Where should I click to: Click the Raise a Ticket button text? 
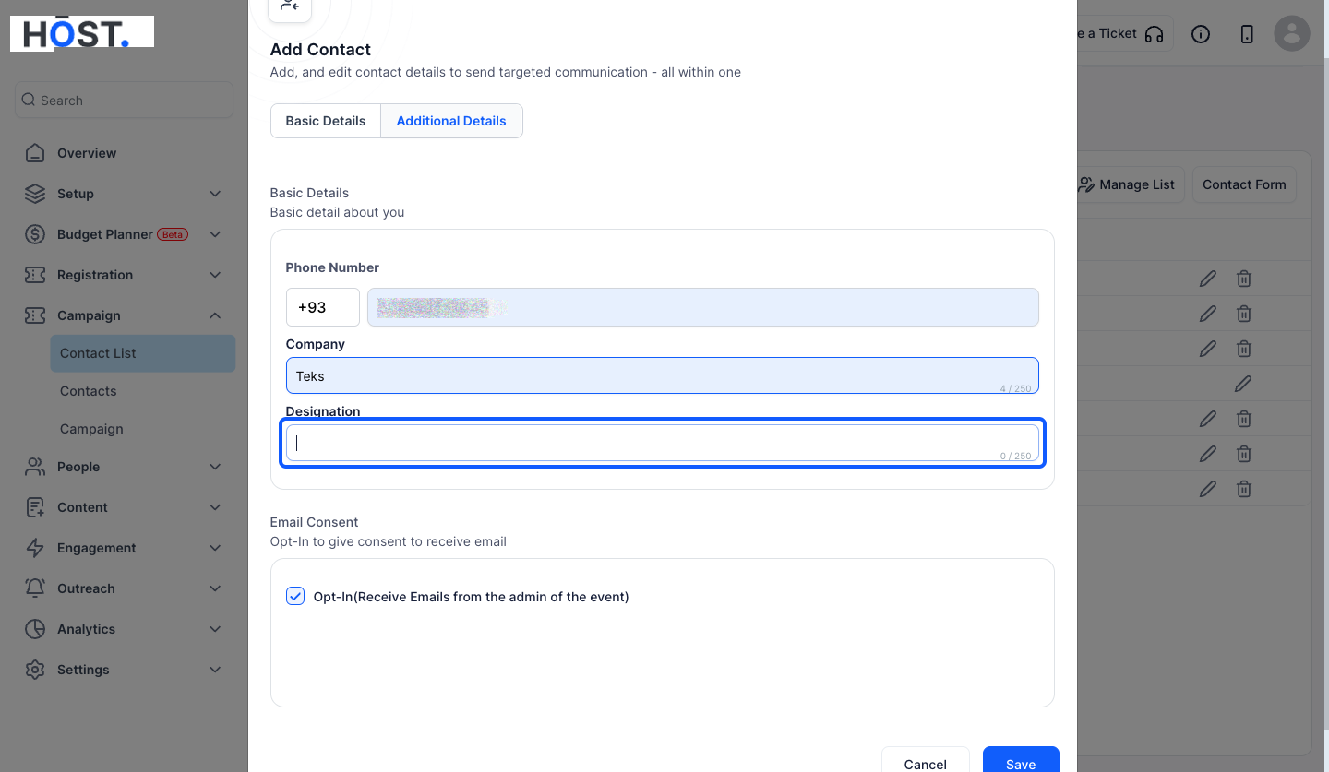[1107, 33]
